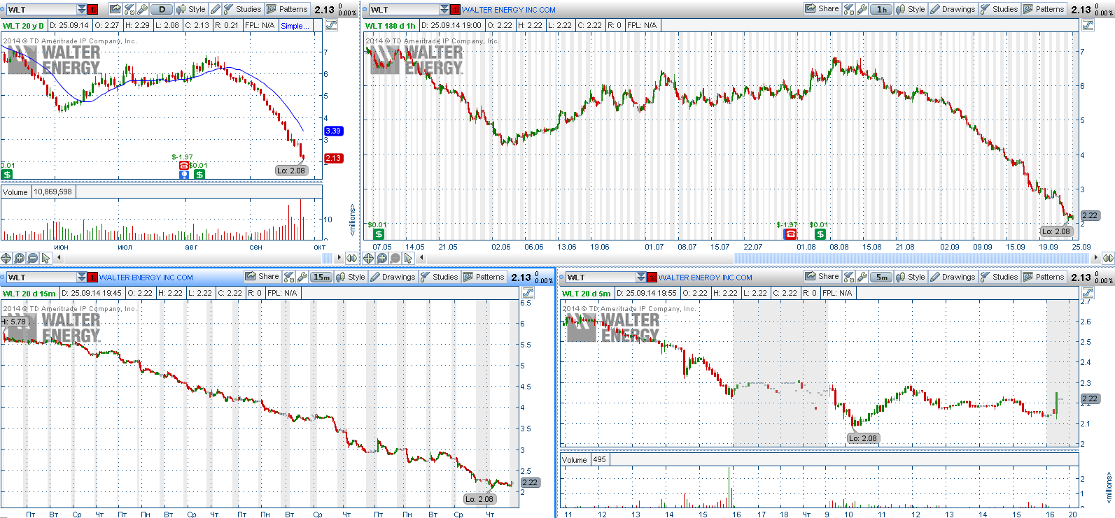The image size is (1115, 518).
Task: Open wrench chart settings in 1h chart
Action: (862, 9)
